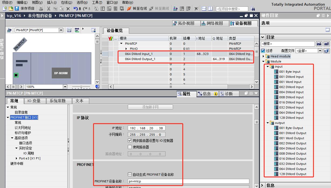Split editor space horizontally icon
331x188 pixels.
pos(204,9)
